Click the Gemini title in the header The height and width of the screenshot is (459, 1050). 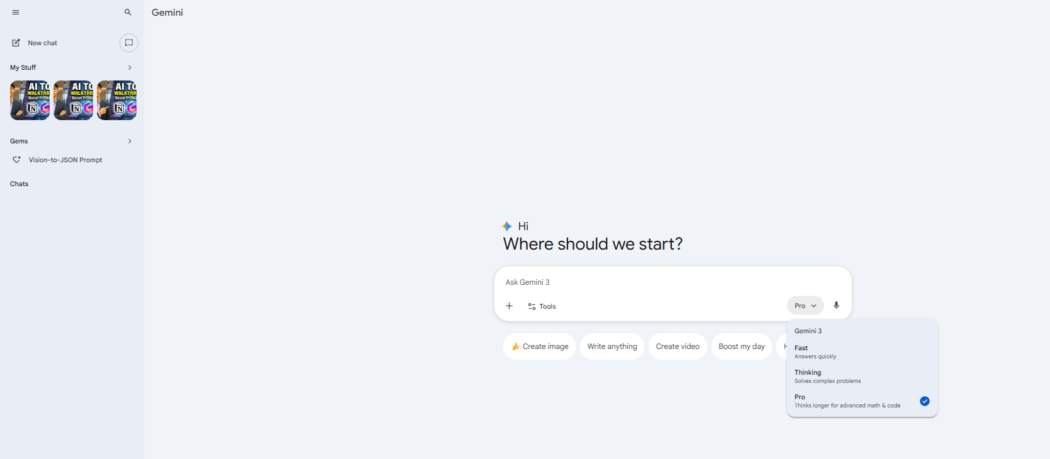pos(167,12)
